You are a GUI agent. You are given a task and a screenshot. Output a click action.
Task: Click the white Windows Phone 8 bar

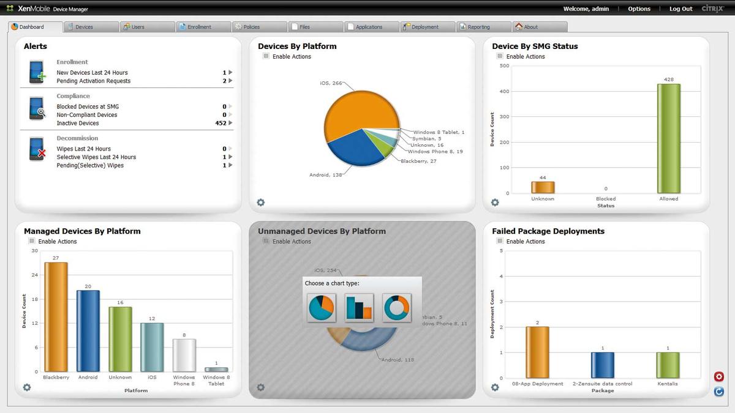coord(184,355)
